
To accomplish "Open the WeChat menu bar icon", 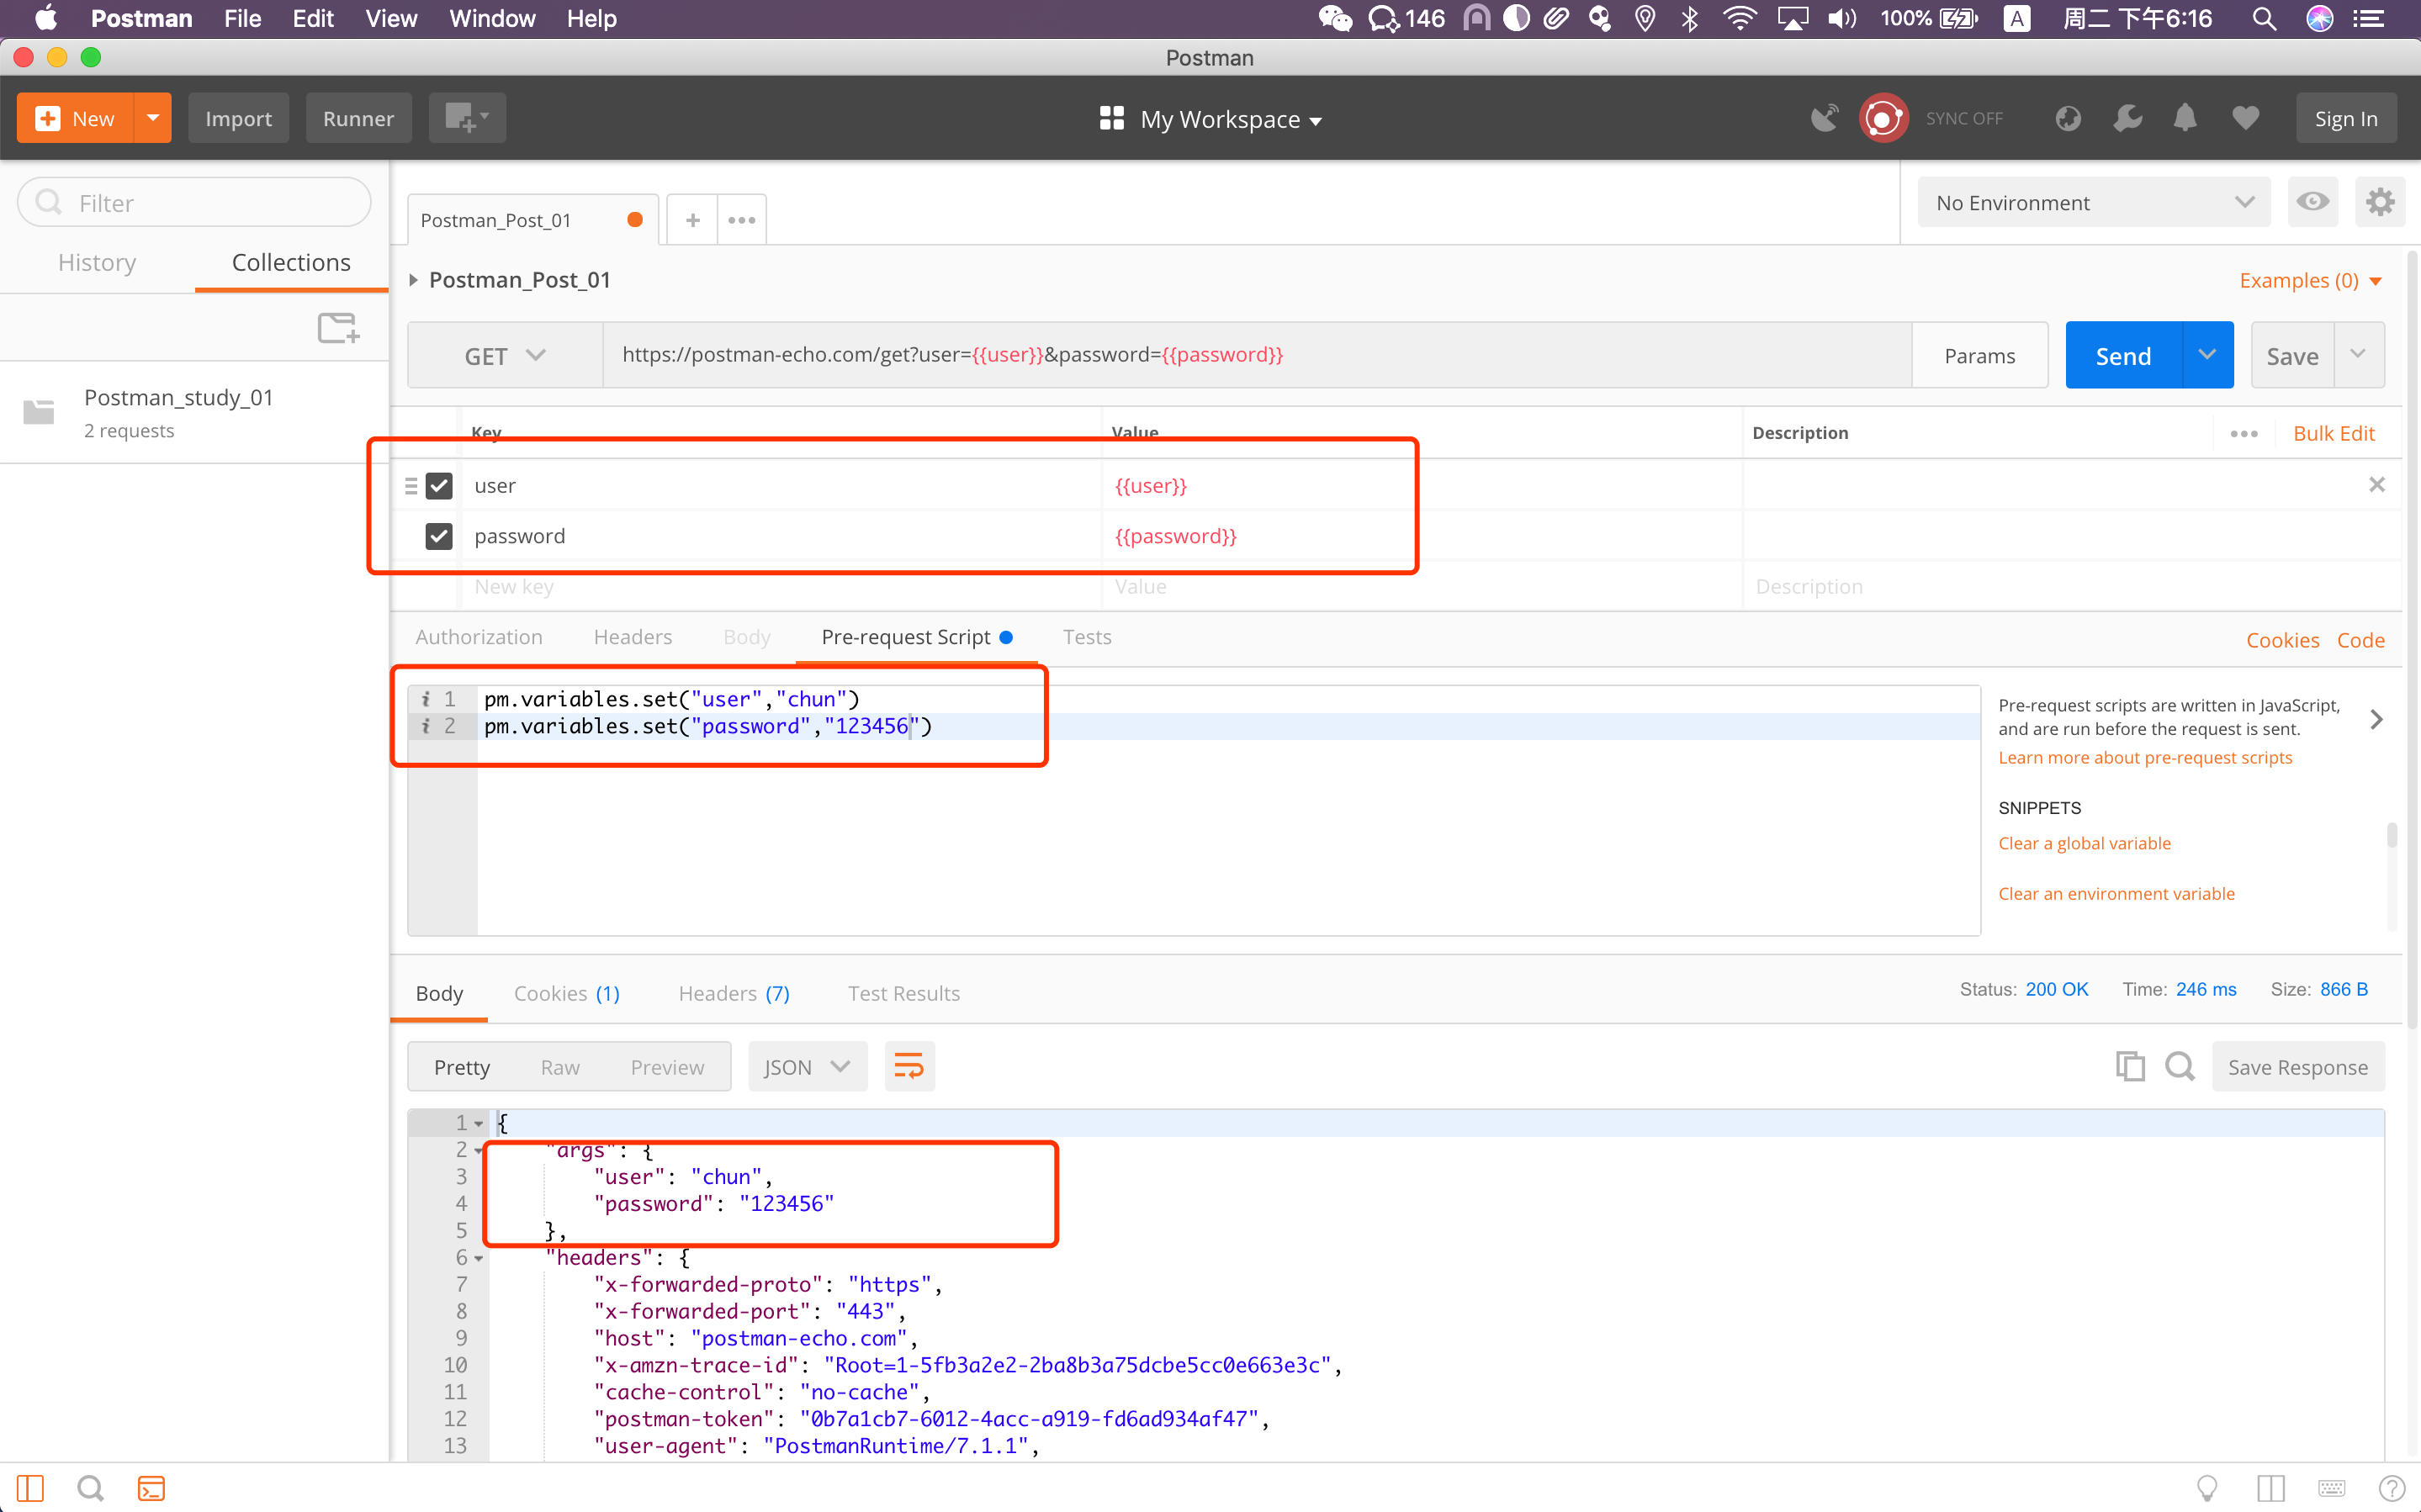I will (1334, 18).
